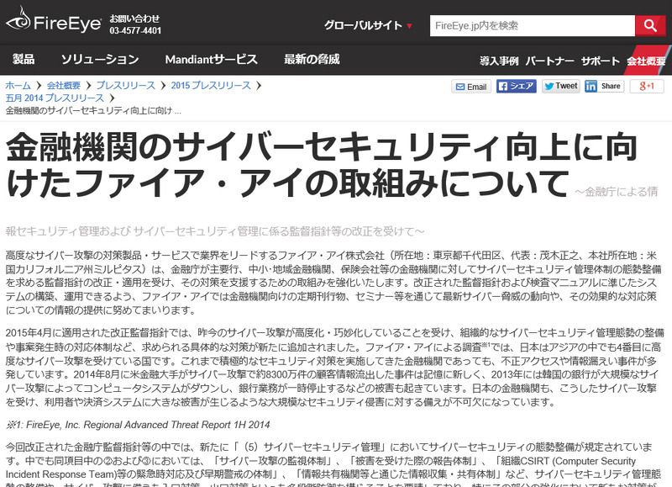Open the ソリューション menu
The image size is (672, 487).
pos(99,60)
